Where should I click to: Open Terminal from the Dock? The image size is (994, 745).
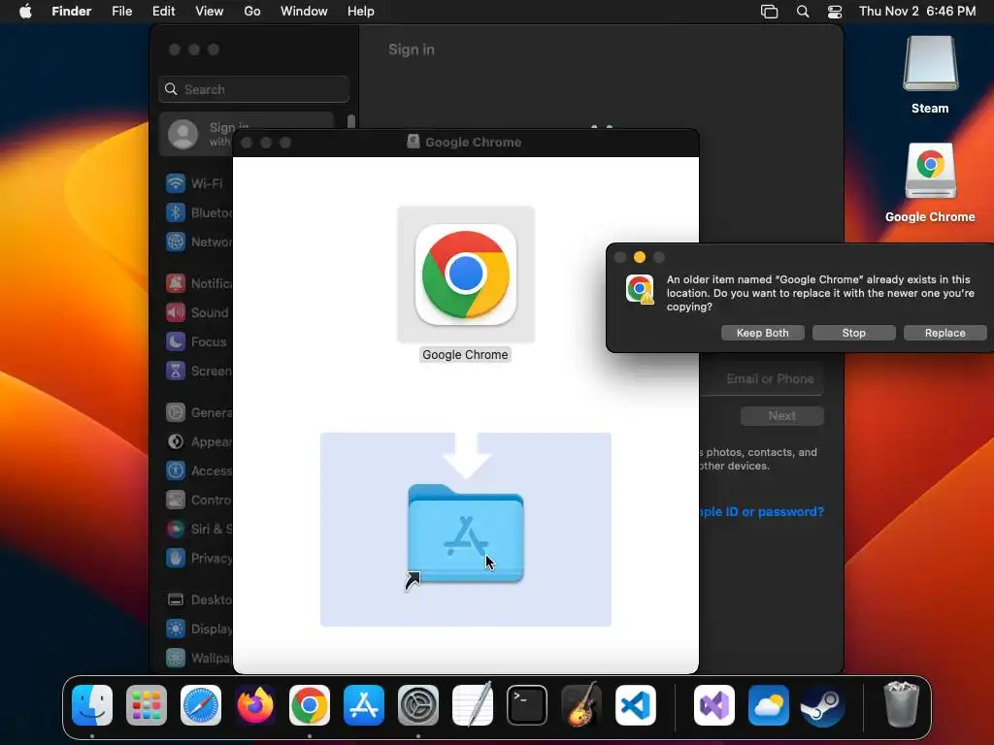point(527,705)
